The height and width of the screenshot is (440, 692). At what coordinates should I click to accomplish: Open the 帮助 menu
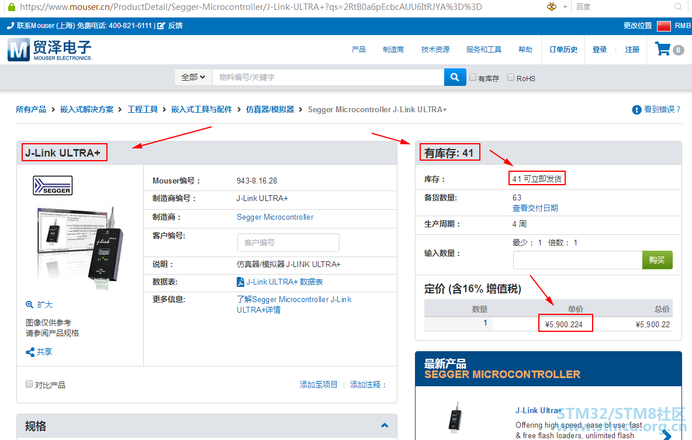tap(525, 50)
